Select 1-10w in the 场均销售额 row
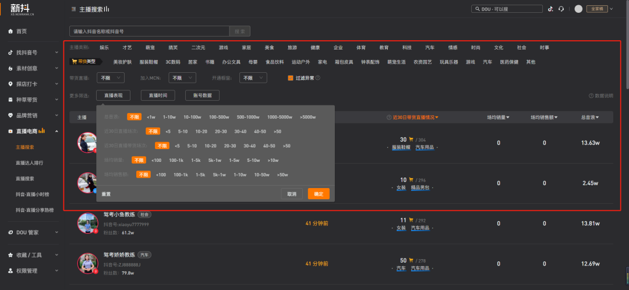Viewport: 629px width, 290px height. click(x=240, y=175)
